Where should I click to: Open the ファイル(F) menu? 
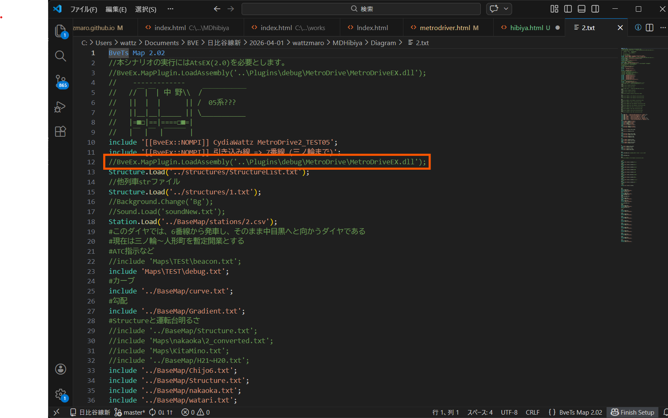coord(84,9)
